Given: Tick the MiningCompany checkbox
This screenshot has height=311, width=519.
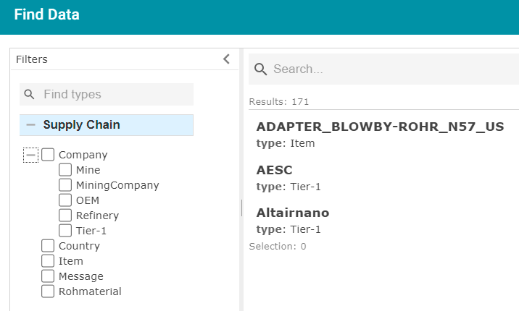Looking at the screenshot, I should click(65, 185).
